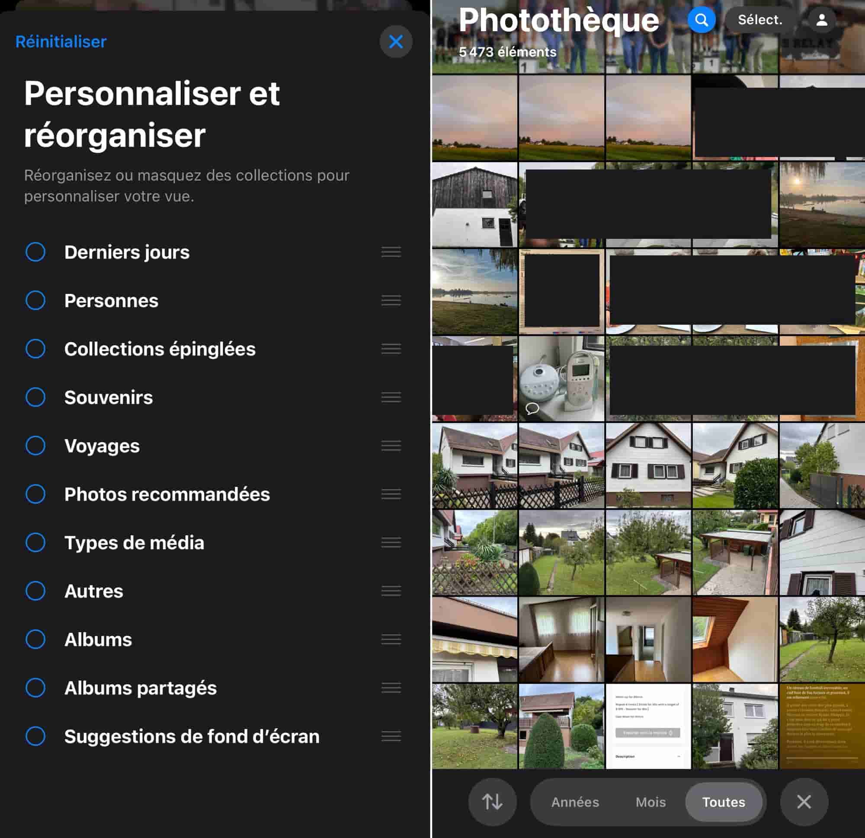Toggle the Personnes collection circle
Viewport: 865px width, 838px height.
pos(35,300)
